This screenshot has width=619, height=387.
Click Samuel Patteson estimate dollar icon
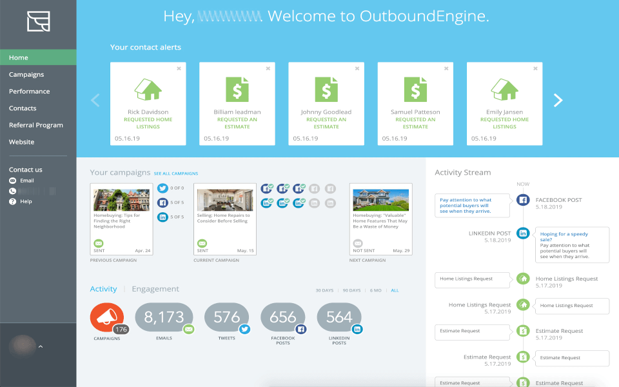[x=415, y=89]
